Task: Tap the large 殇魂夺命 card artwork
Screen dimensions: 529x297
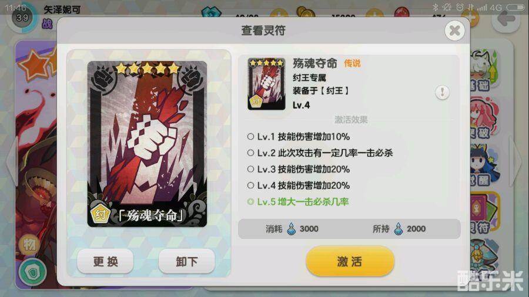Action: pos(147,144)
